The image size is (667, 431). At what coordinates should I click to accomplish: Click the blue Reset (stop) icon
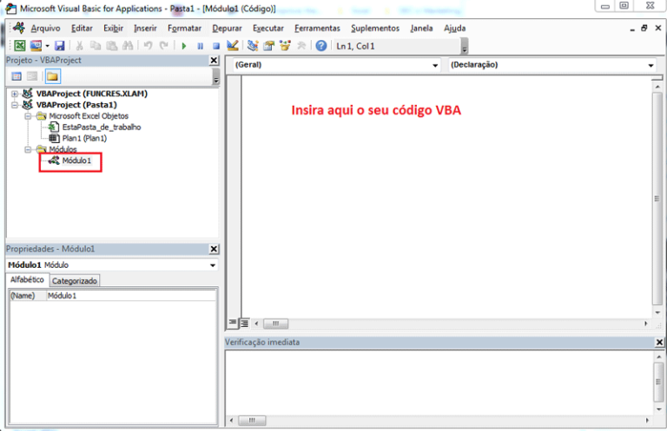(x=216, y=45)
